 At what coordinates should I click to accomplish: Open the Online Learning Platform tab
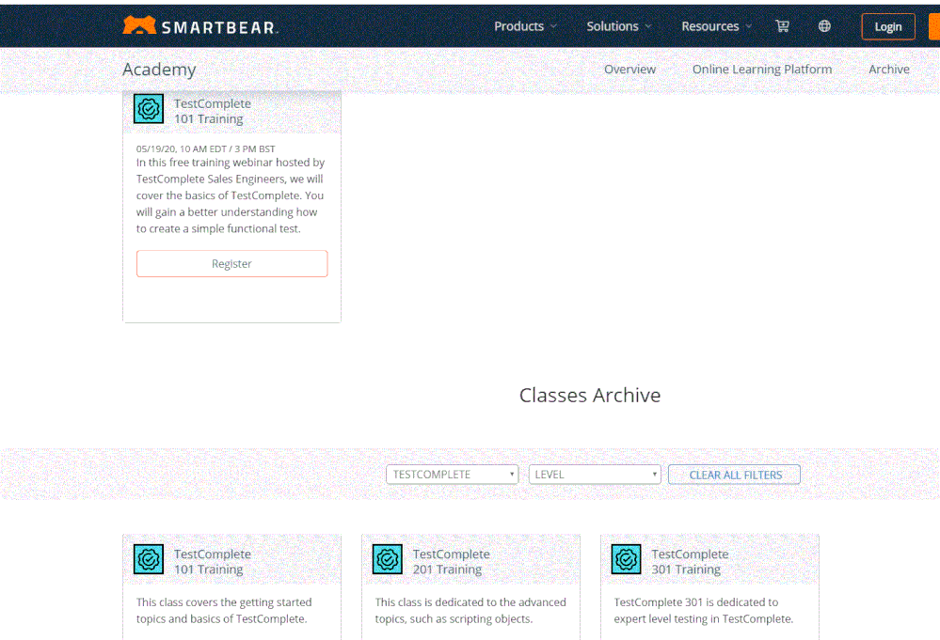pos(762,70)
